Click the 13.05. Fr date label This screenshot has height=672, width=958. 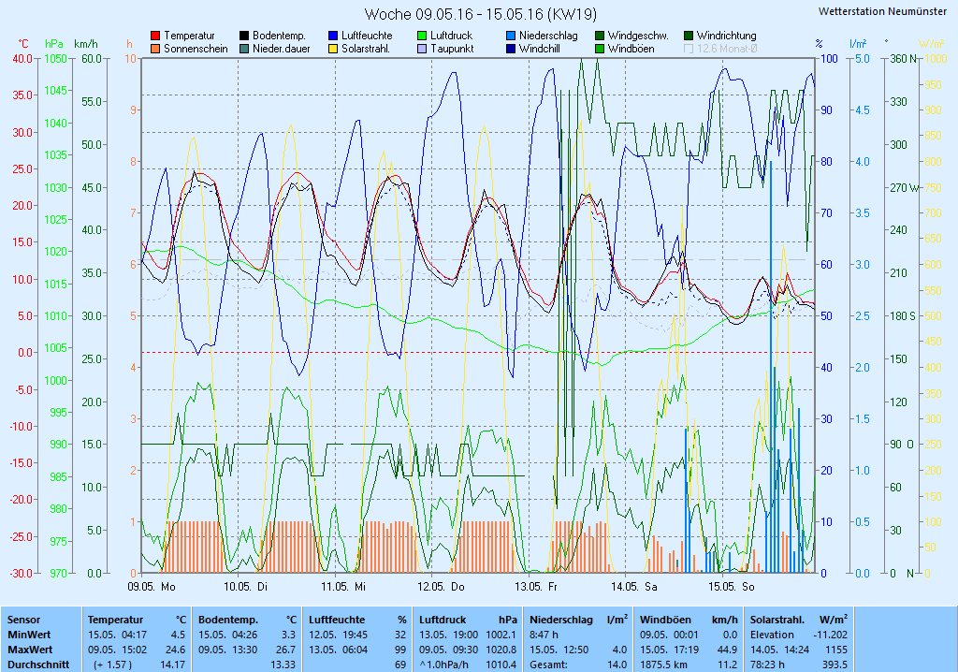(536, 587)
